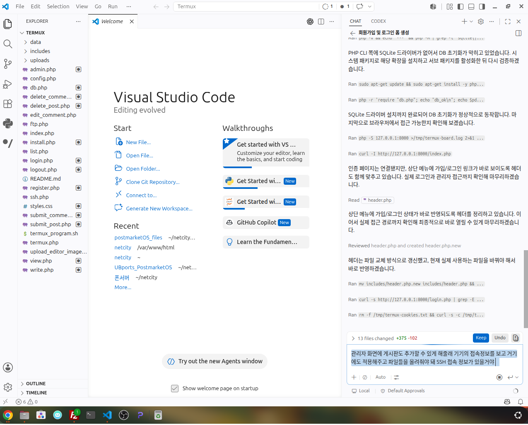Open recent folder postmarketOS_files
Viewport: 528px width, 425px height.
[x=138, y=238]
